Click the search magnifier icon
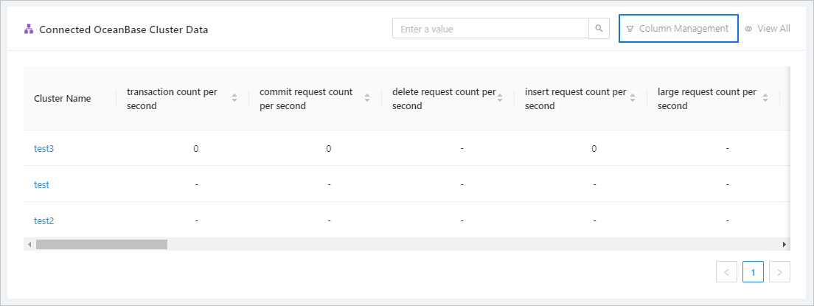The image size is (814, 306). coord(599,29)
